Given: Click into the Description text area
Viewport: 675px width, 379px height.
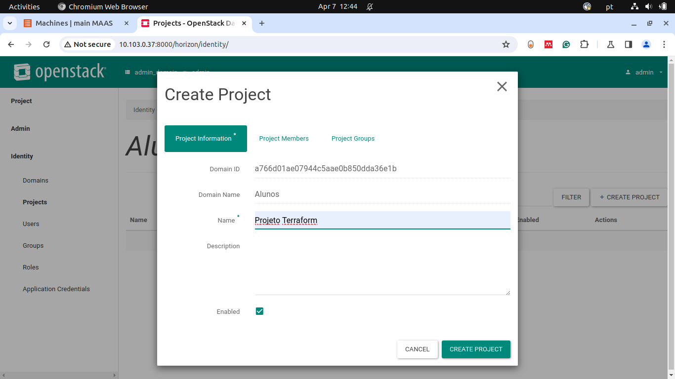Looking at the screenshot, I should click(x=382, y=266).
